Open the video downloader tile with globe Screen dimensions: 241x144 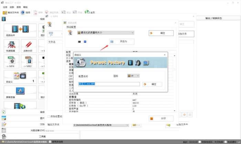pyautogui.click(x=20, y=105)
